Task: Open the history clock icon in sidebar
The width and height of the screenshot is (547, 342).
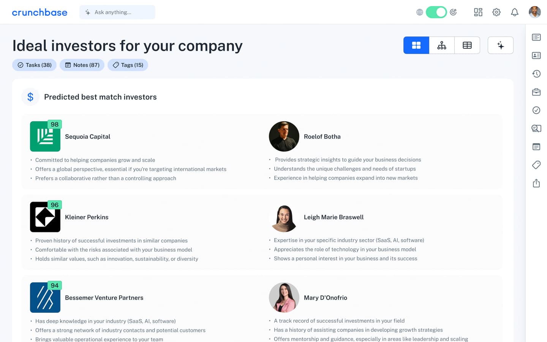Action: tap(536, 74)
